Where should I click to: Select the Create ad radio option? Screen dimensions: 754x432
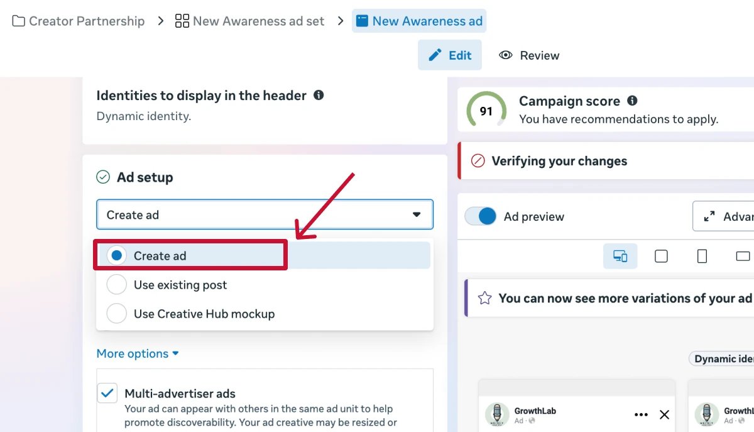coord(116,255)
